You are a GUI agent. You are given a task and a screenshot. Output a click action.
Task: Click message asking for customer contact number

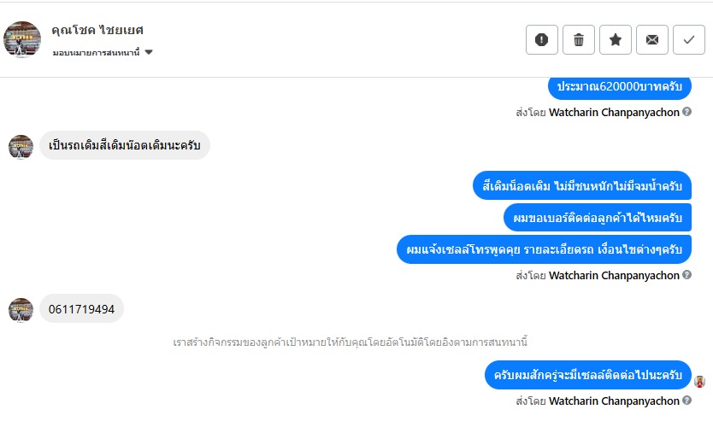coord(597,218)
